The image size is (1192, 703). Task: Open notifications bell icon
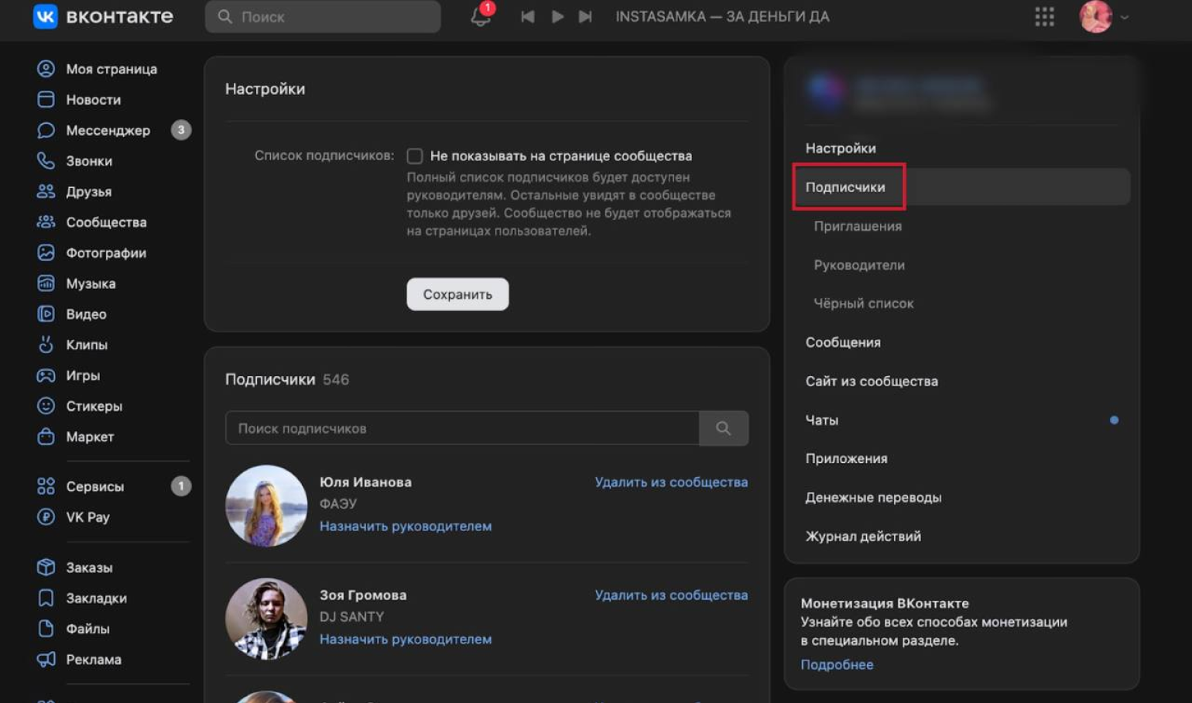click(481, 16)
